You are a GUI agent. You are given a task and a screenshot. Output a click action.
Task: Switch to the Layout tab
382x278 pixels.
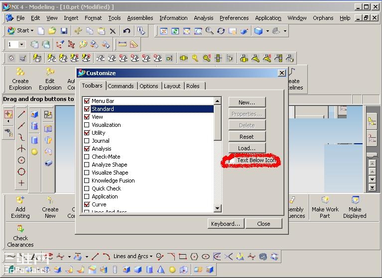click(x=172, y=86)
